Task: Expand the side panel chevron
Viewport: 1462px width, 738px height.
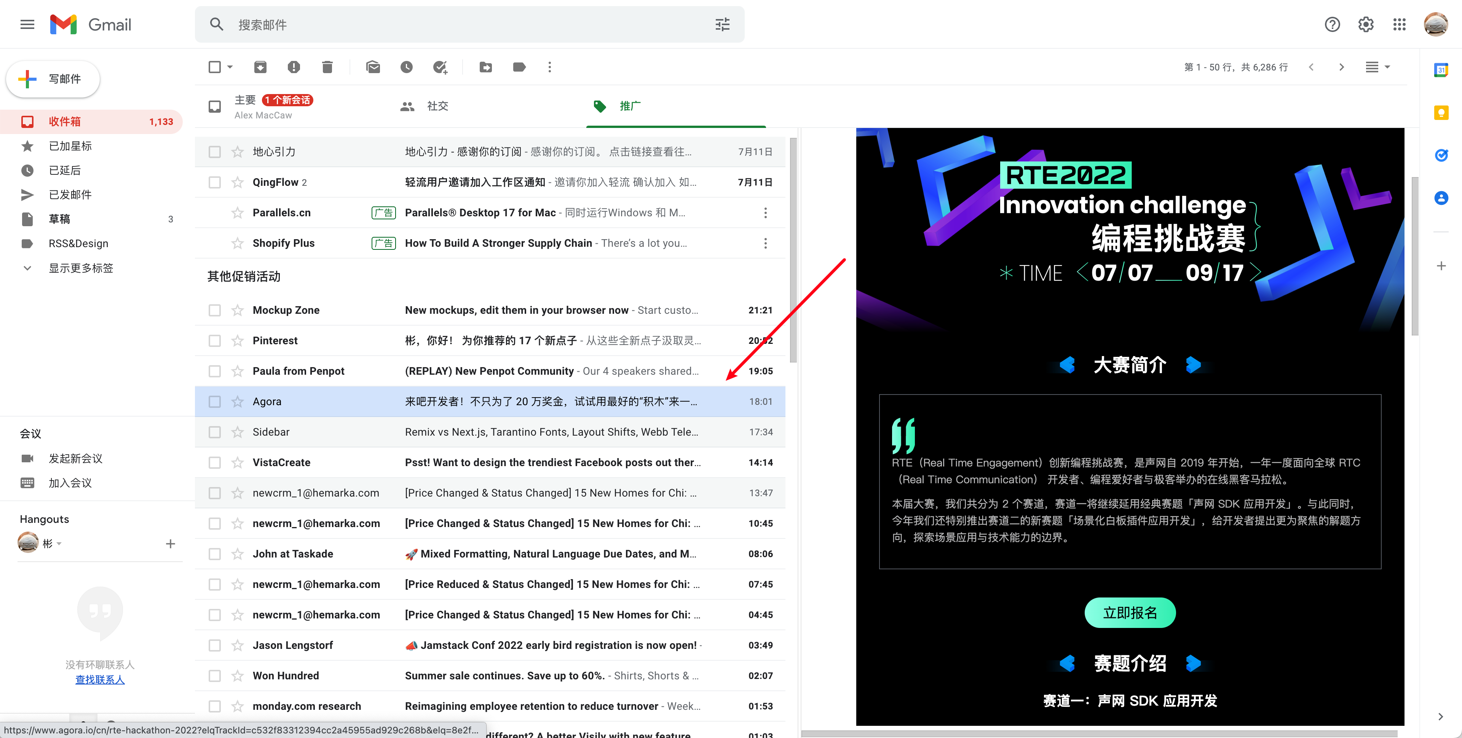Action: pyautogui.click(x=1440, y=716)
